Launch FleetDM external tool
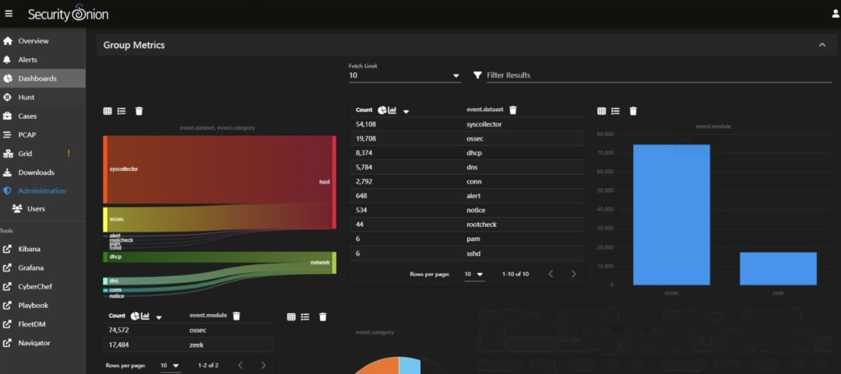Image resolution: width=841 pixels, height=374 pixels. 42,323
